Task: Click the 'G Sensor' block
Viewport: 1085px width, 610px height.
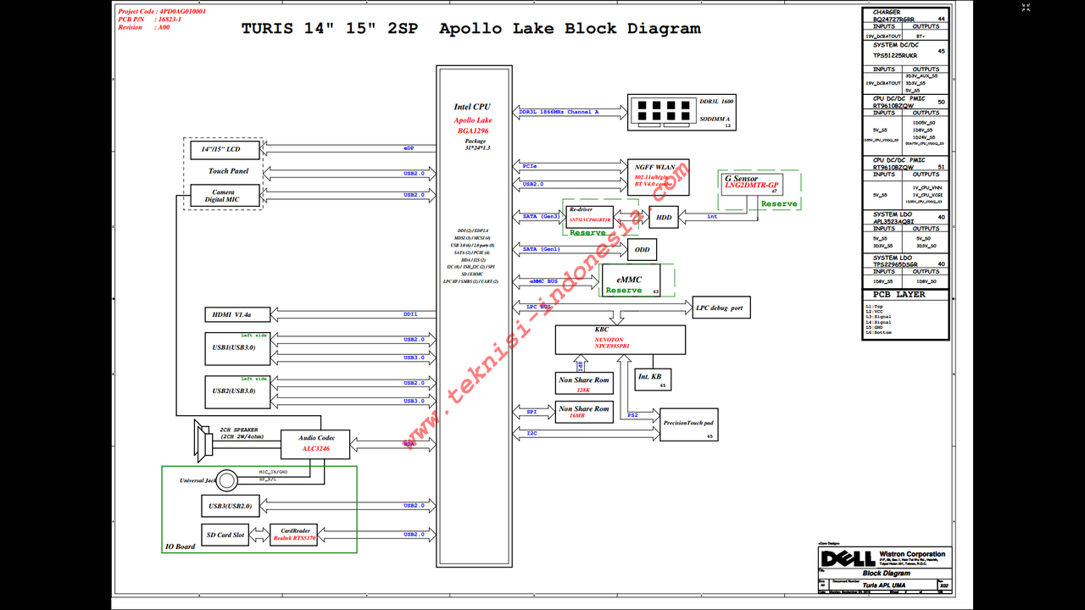Action: click(x=750, y=183)
